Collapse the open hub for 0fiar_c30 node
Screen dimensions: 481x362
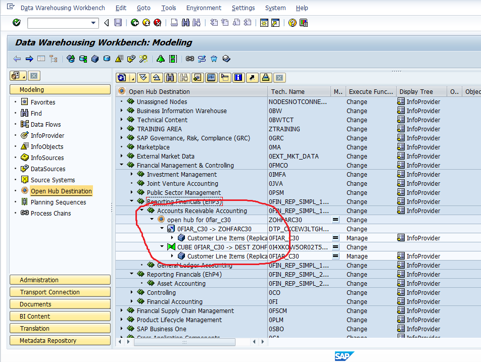click(152, 220)
